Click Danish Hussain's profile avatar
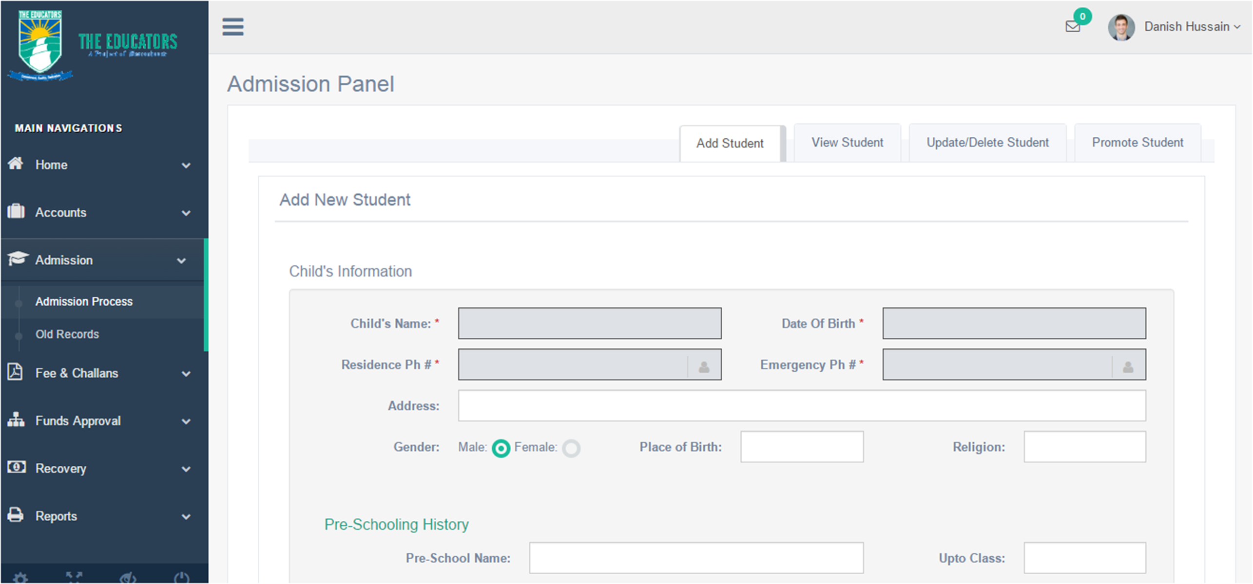 1121,27
